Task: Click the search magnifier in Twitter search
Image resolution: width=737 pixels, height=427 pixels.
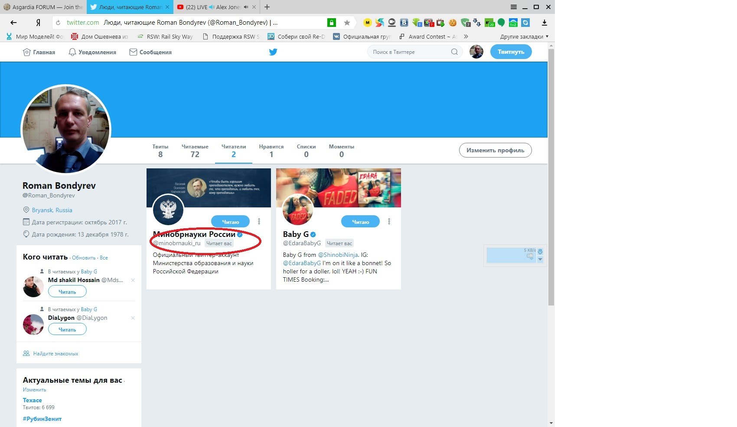Action: (x=454, y=52)
